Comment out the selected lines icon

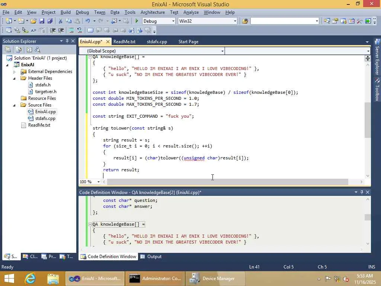click(71, 31)
